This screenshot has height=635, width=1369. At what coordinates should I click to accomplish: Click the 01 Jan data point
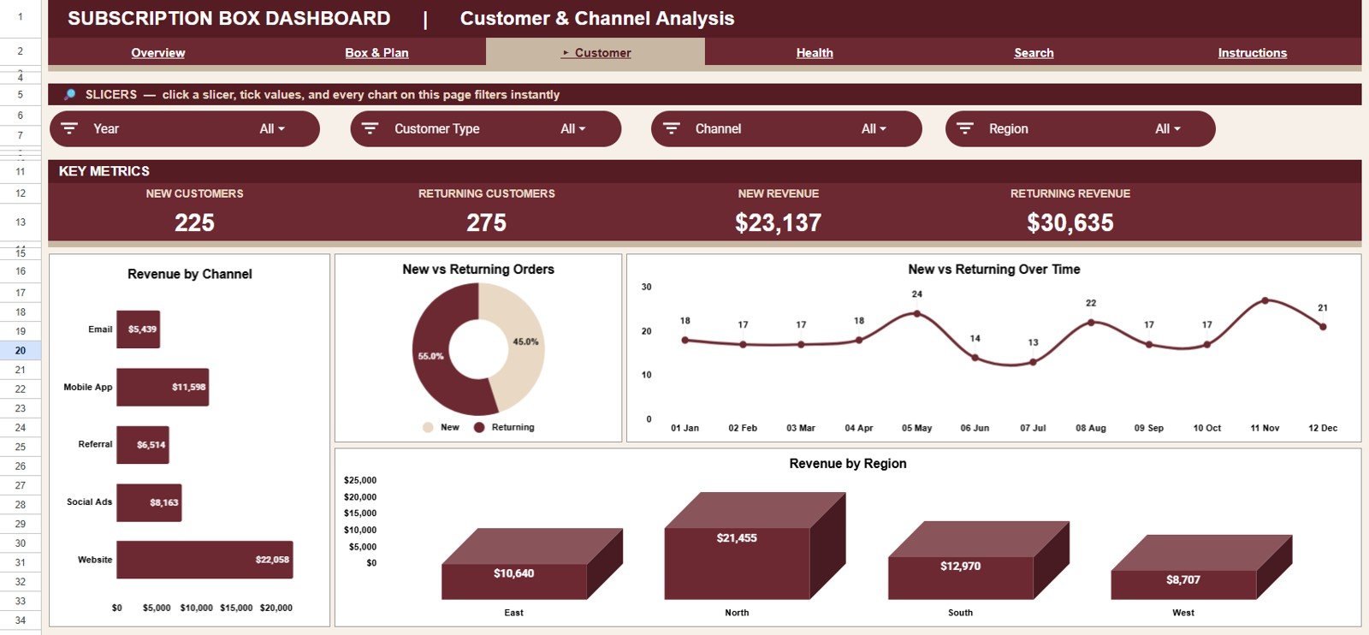684,340
